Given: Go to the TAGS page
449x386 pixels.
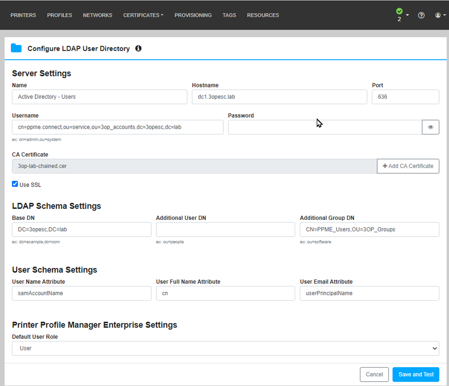Looking at the screenshot, I should pyautogui.click(x=229, y=15).
